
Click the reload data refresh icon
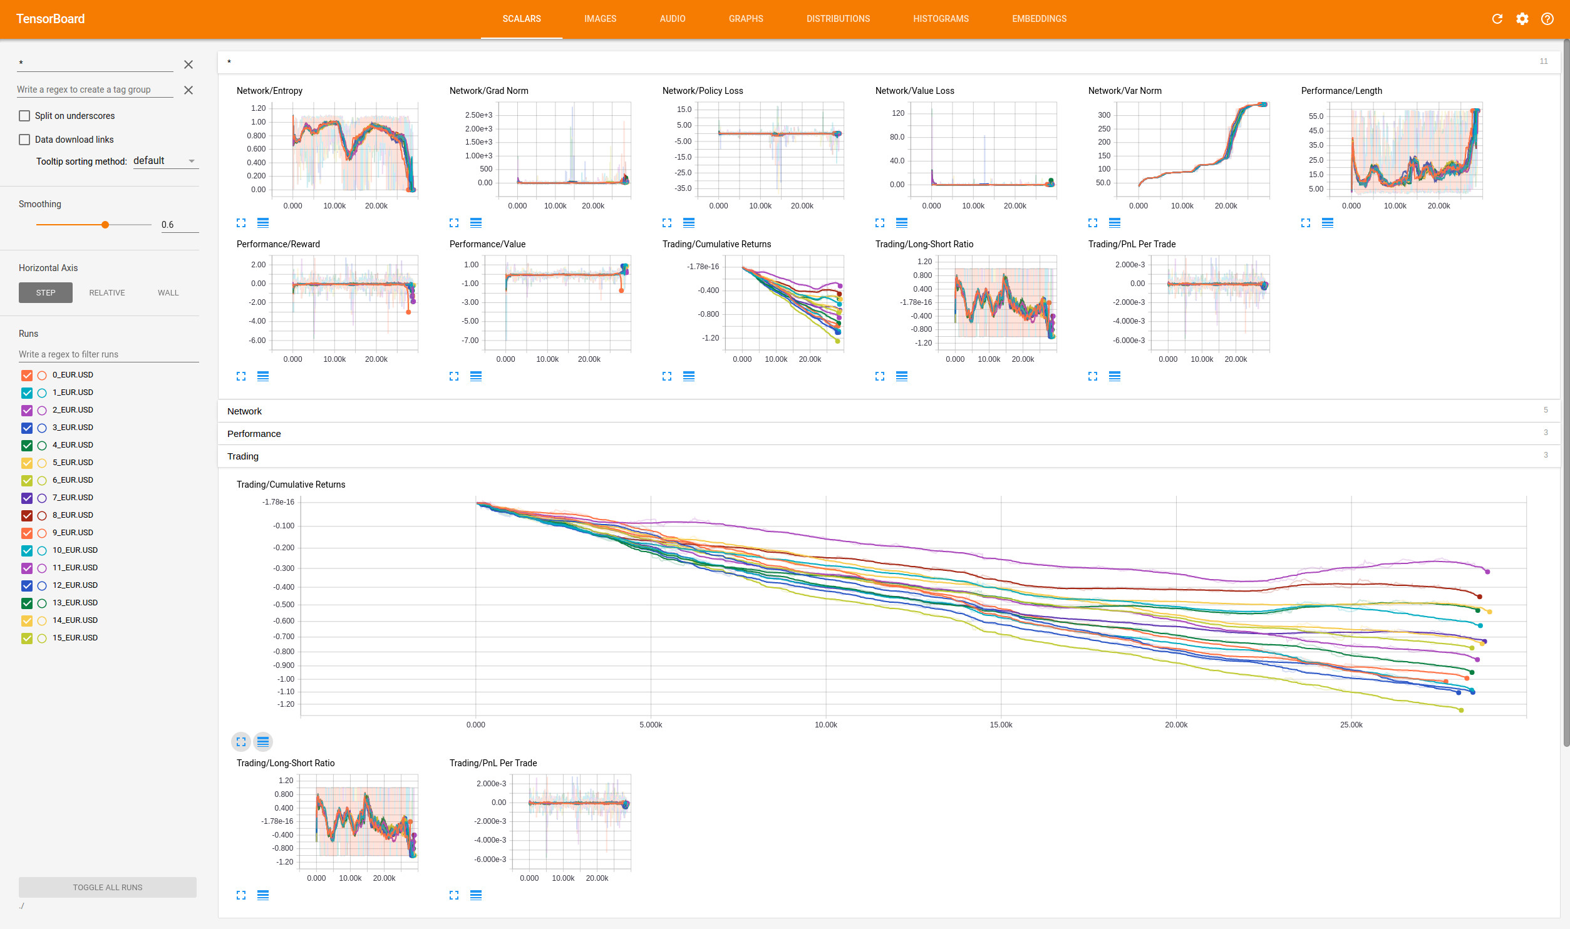pyautogui.click(x=1497, y=19)
